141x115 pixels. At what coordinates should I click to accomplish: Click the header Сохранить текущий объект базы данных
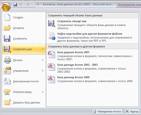tap(75, 15)
